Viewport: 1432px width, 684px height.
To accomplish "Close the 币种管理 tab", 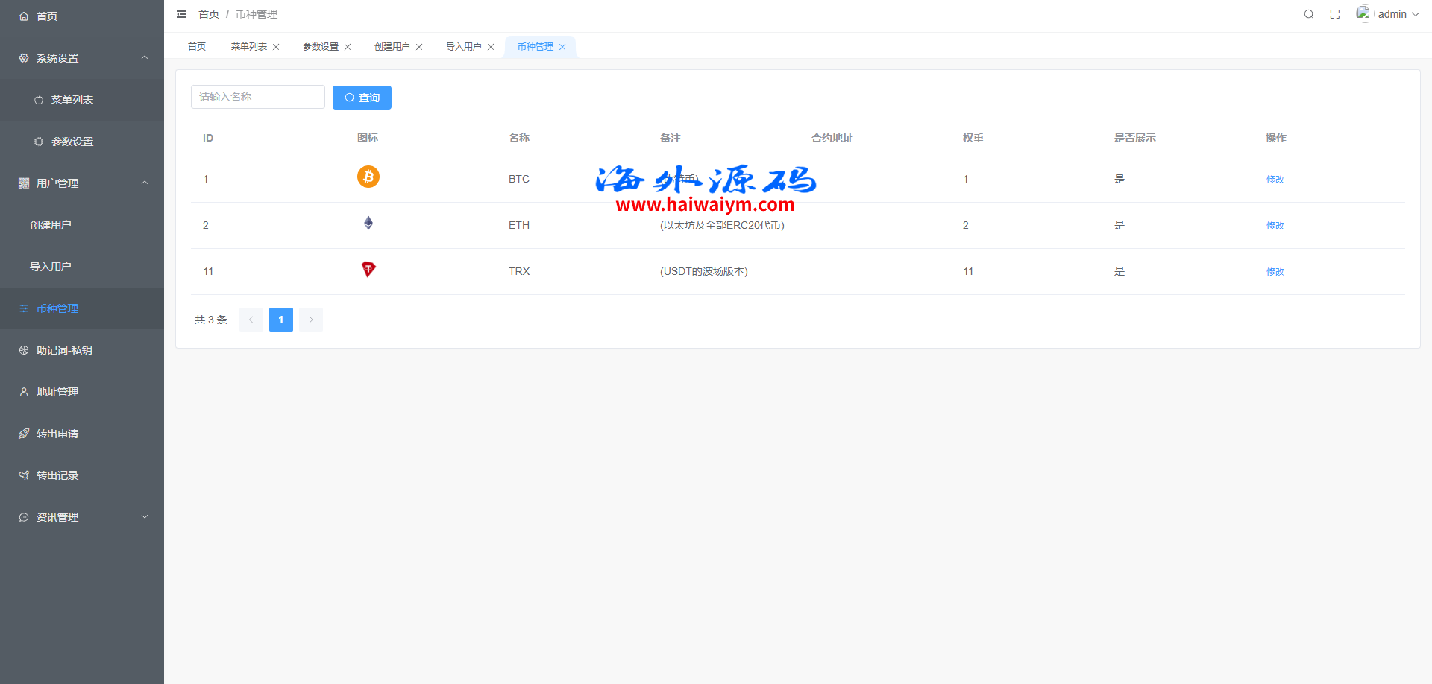I will coord(562,47).
